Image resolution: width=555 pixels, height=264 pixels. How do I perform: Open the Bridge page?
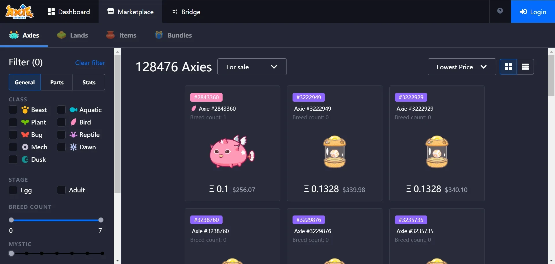click(x=186, y=12)
